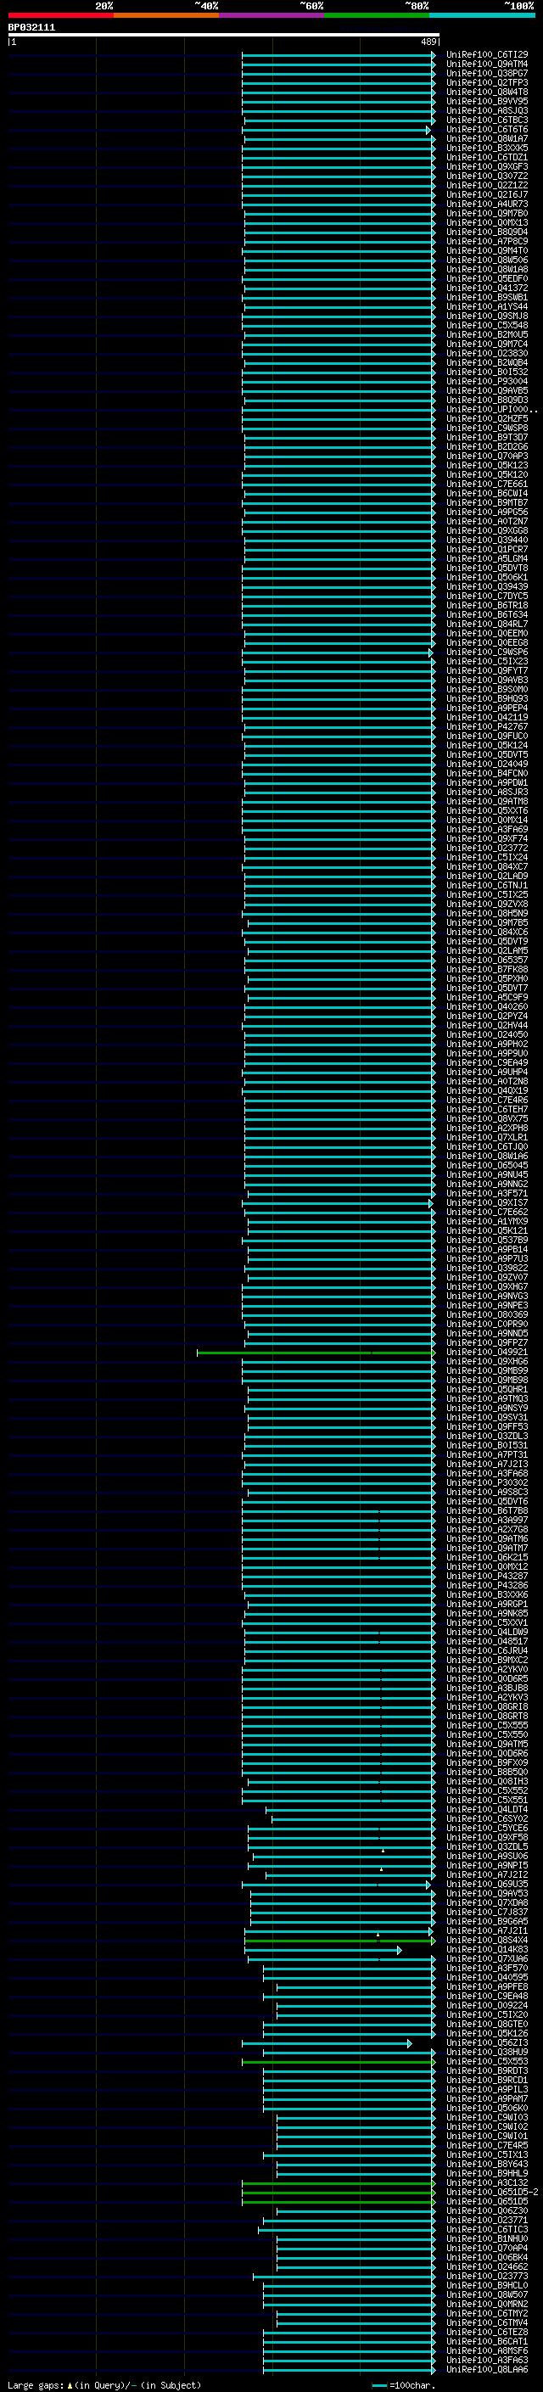543x2392 pixels.
Task: Click label UniRef100_A7P8C9
Action: 486,242
